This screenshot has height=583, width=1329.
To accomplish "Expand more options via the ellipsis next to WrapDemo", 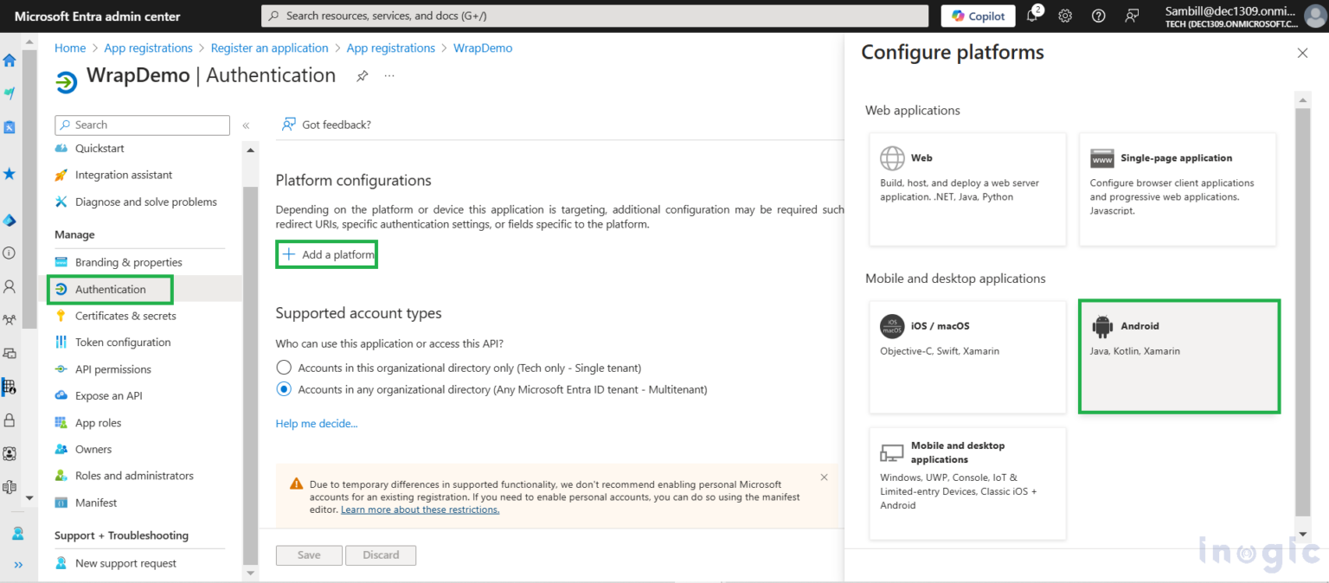I will tap(388, 77).
